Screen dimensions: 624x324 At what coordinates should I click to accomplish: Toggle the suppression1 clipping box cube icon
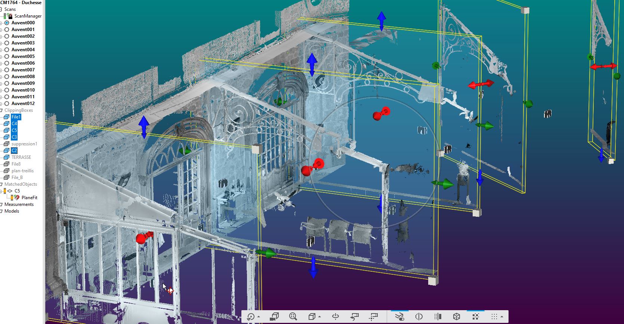(x=6, y=144)
